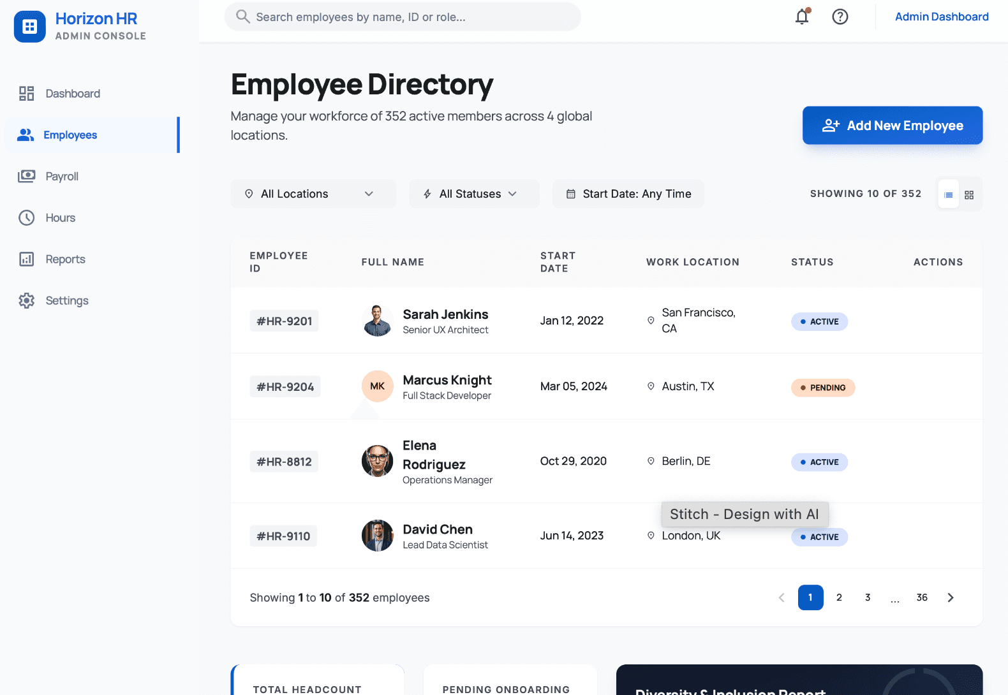Click the location pin beside San Francisco
This screenshot has height=695, width=1008.
coord(651,321)
